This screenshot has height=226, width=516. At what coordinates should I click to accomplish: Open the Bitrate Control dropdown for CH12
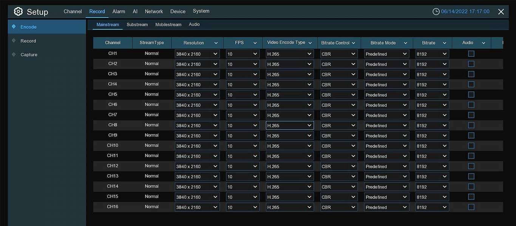[338, 166]
